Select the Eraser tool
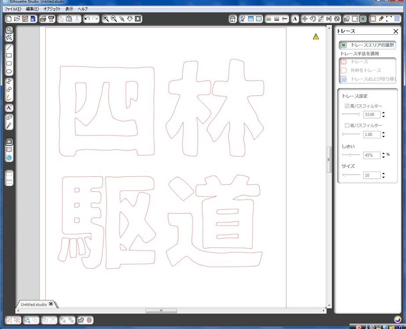 click(9, 117)
